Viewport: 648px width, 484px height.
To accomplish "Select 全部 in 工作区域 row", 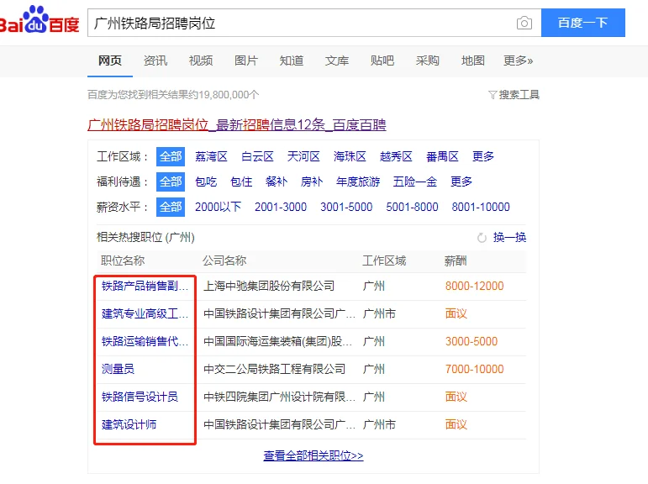I will point(171,156).
